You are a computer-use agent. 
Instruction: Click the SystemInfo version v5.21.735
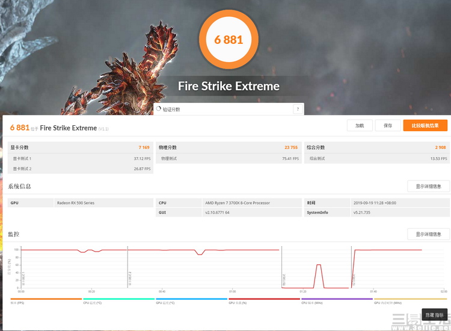[362, 212]
